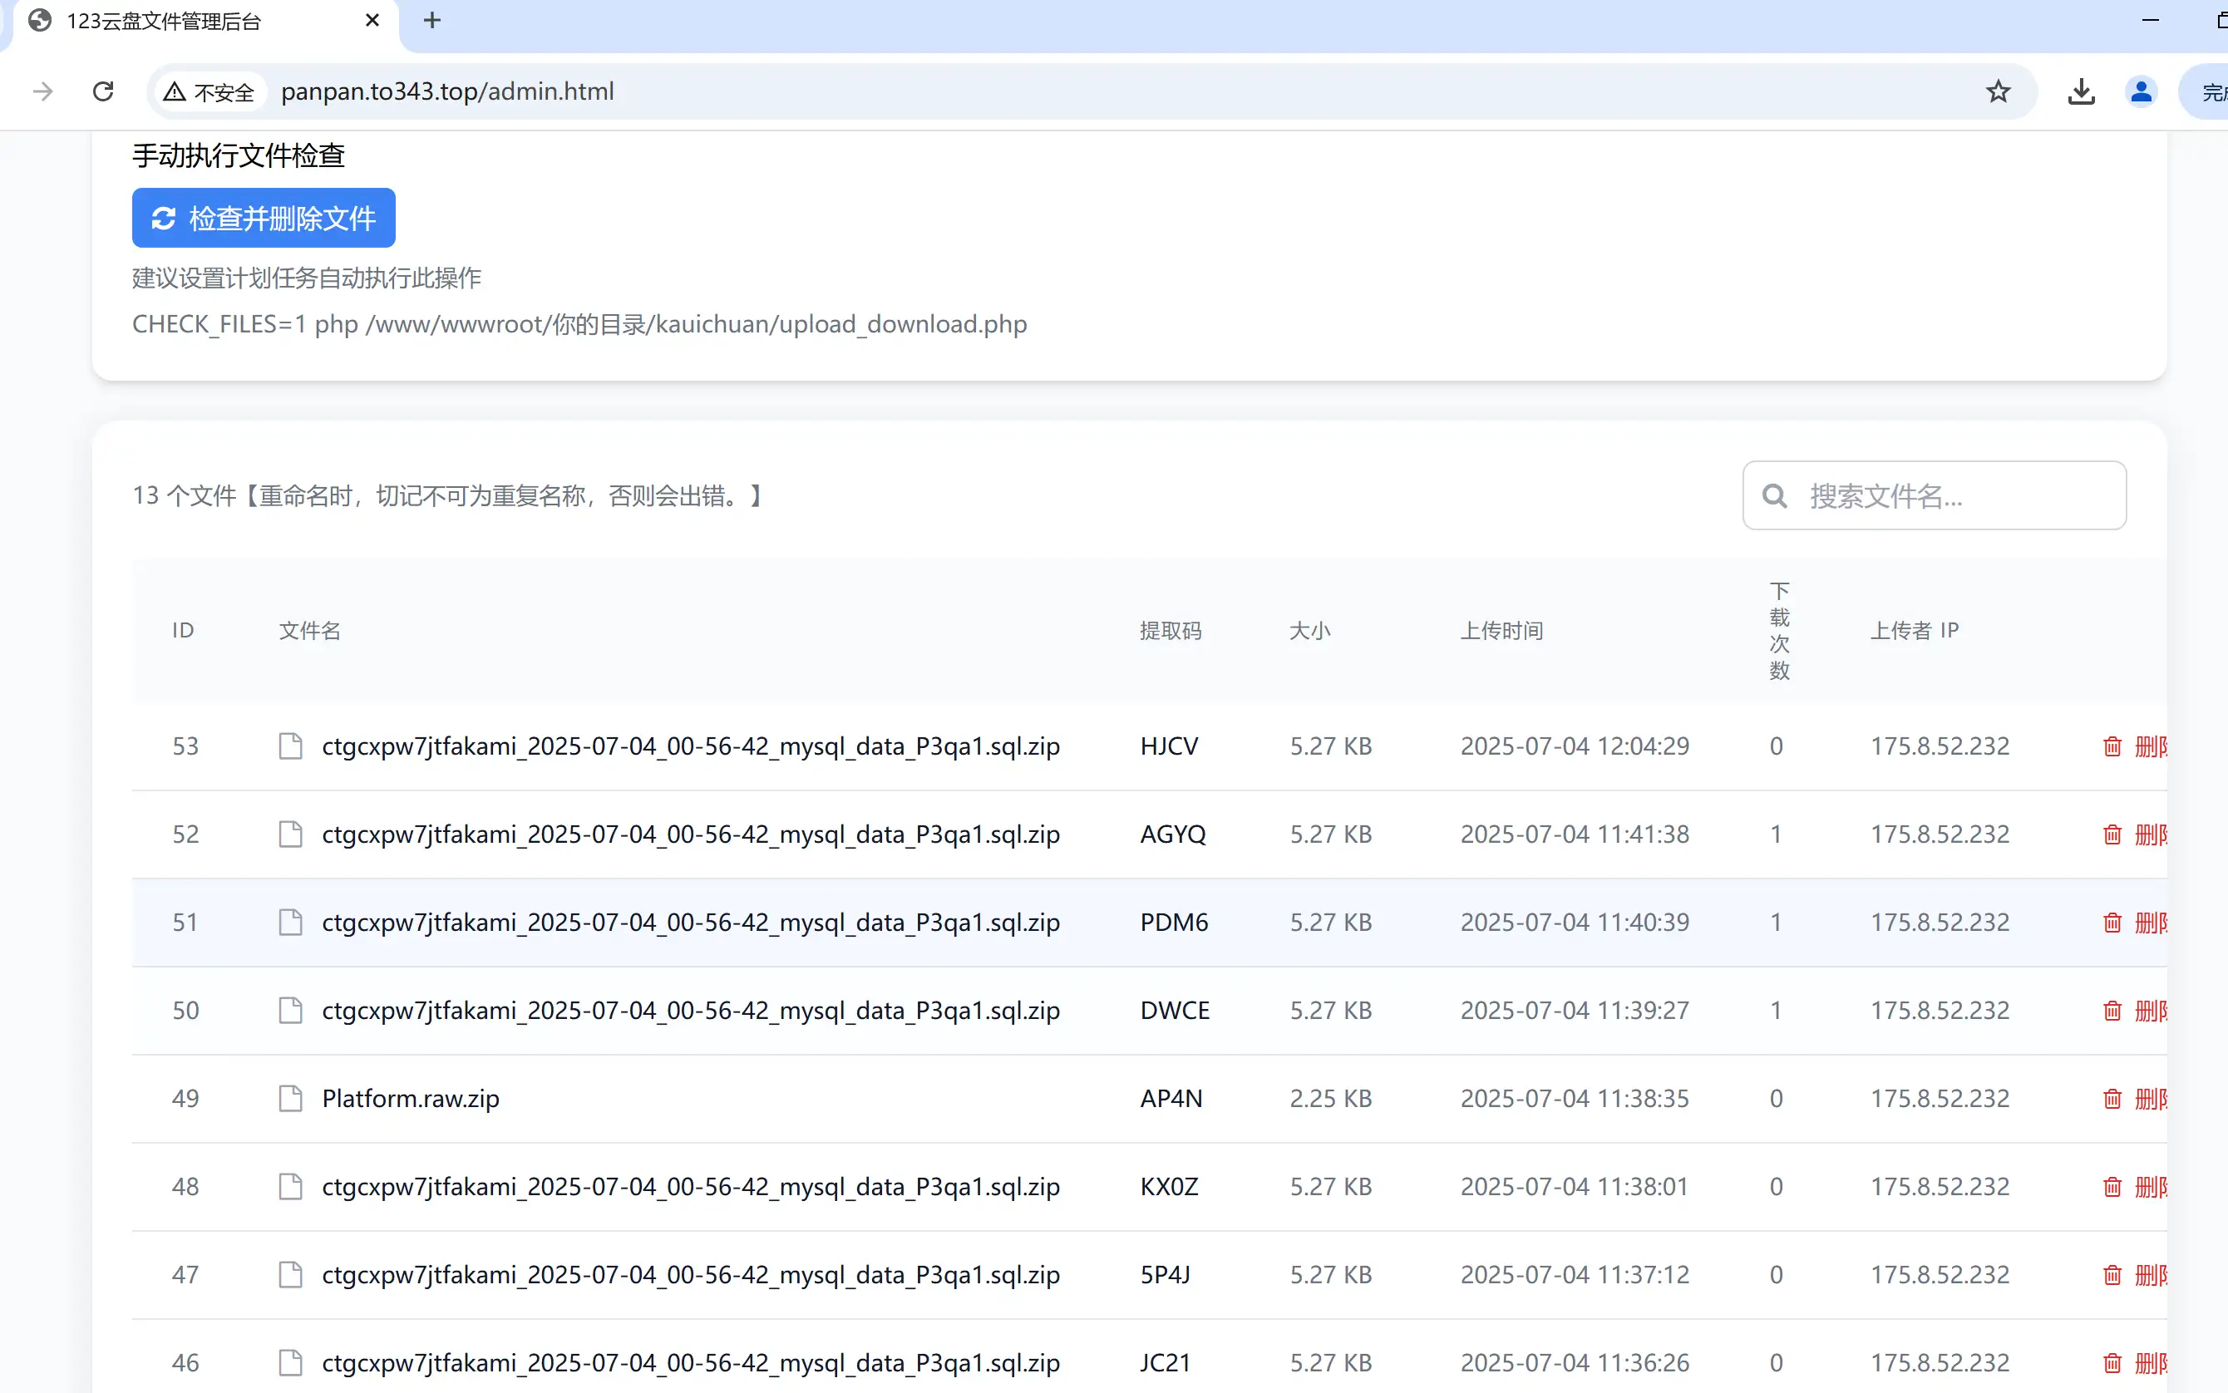Open a new browser tab with plus button
Image resolution: width=2228 pixels, height=1393 pixels.
(x=432, y=20)
